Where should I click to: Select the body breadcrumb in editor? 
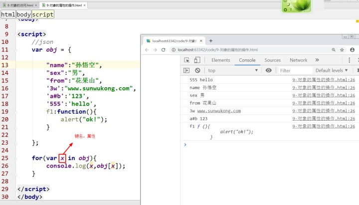pyautogui.click(x=23, y=14)
